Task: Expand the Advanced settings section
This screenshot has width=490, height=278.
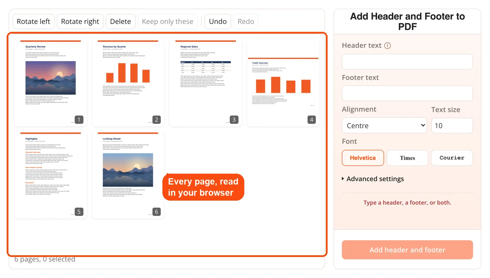Action: pyautogui.click(x=373, y=179)
